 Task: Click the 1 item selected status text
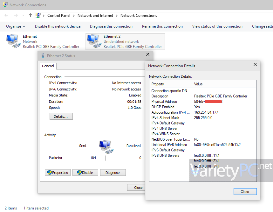36,208
